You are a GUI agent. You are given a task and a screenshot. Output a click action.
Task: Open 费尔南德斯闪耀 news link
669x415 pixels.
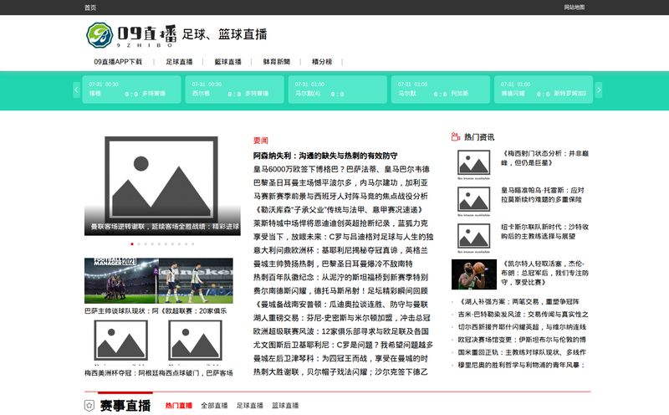(340, 291)
